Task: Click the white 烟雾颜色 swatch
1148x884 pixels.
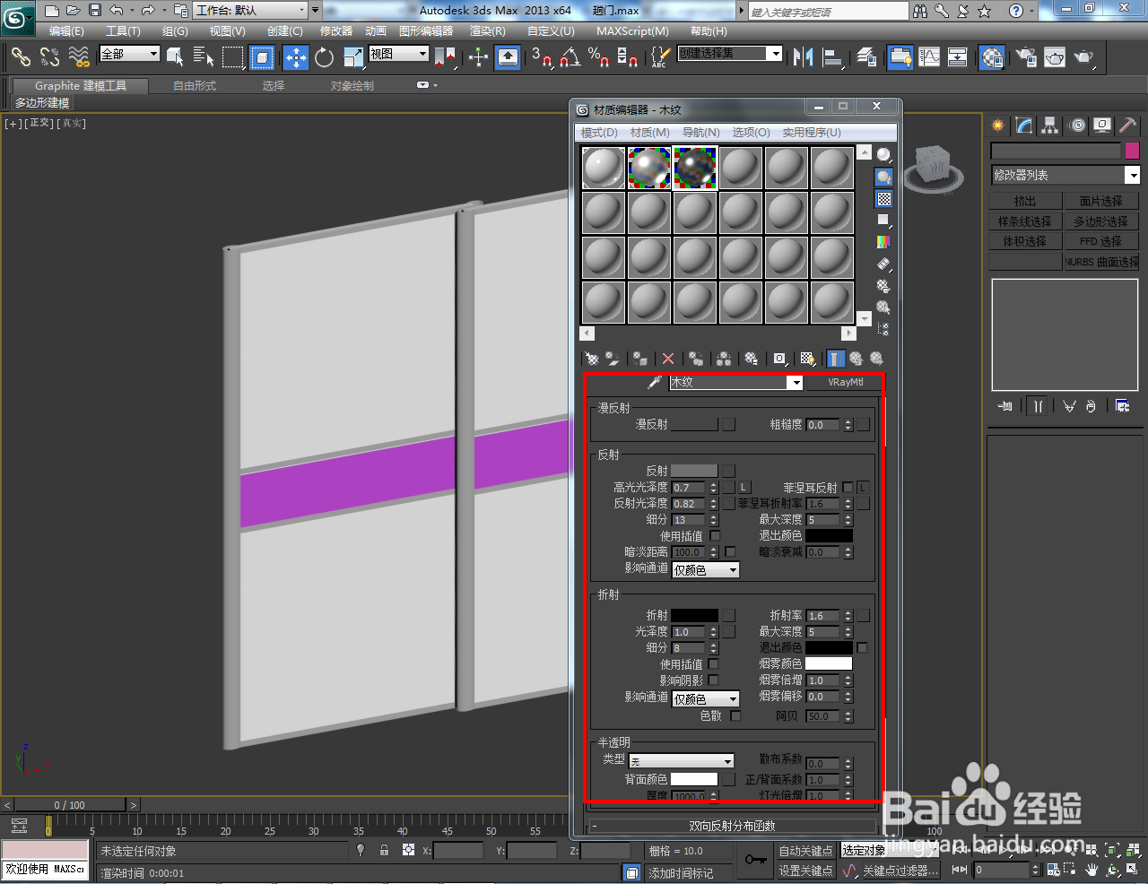Action: [829, 663]
